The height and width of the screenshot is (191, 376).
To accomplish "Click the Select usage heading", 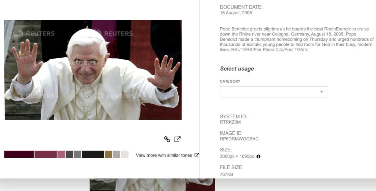I will pos(237,69).
